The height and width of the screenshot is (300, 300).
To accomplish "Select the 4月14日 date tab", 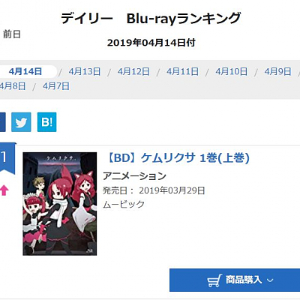I will 25,72.
